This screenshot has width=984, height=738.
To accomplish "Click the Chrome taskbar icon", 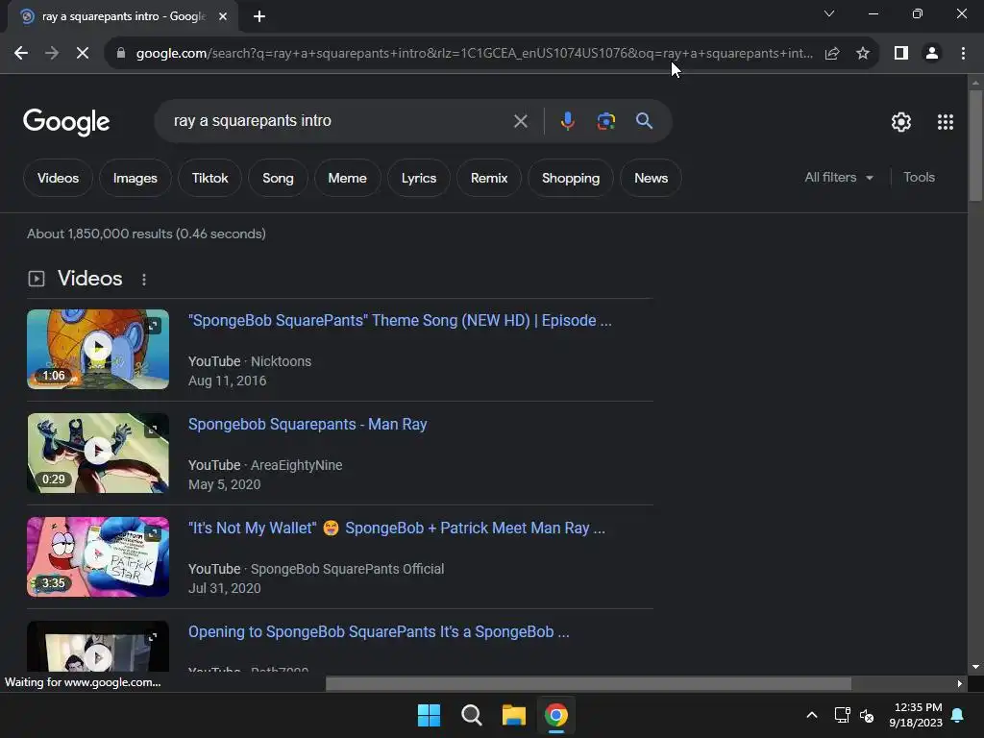I will coord(556,715).
